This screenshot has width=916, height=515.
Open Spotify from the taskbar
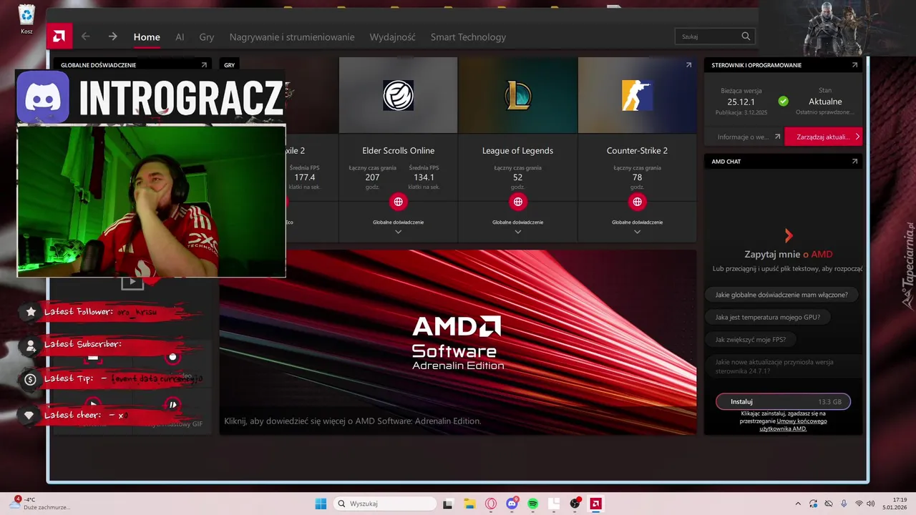[533, 504]
